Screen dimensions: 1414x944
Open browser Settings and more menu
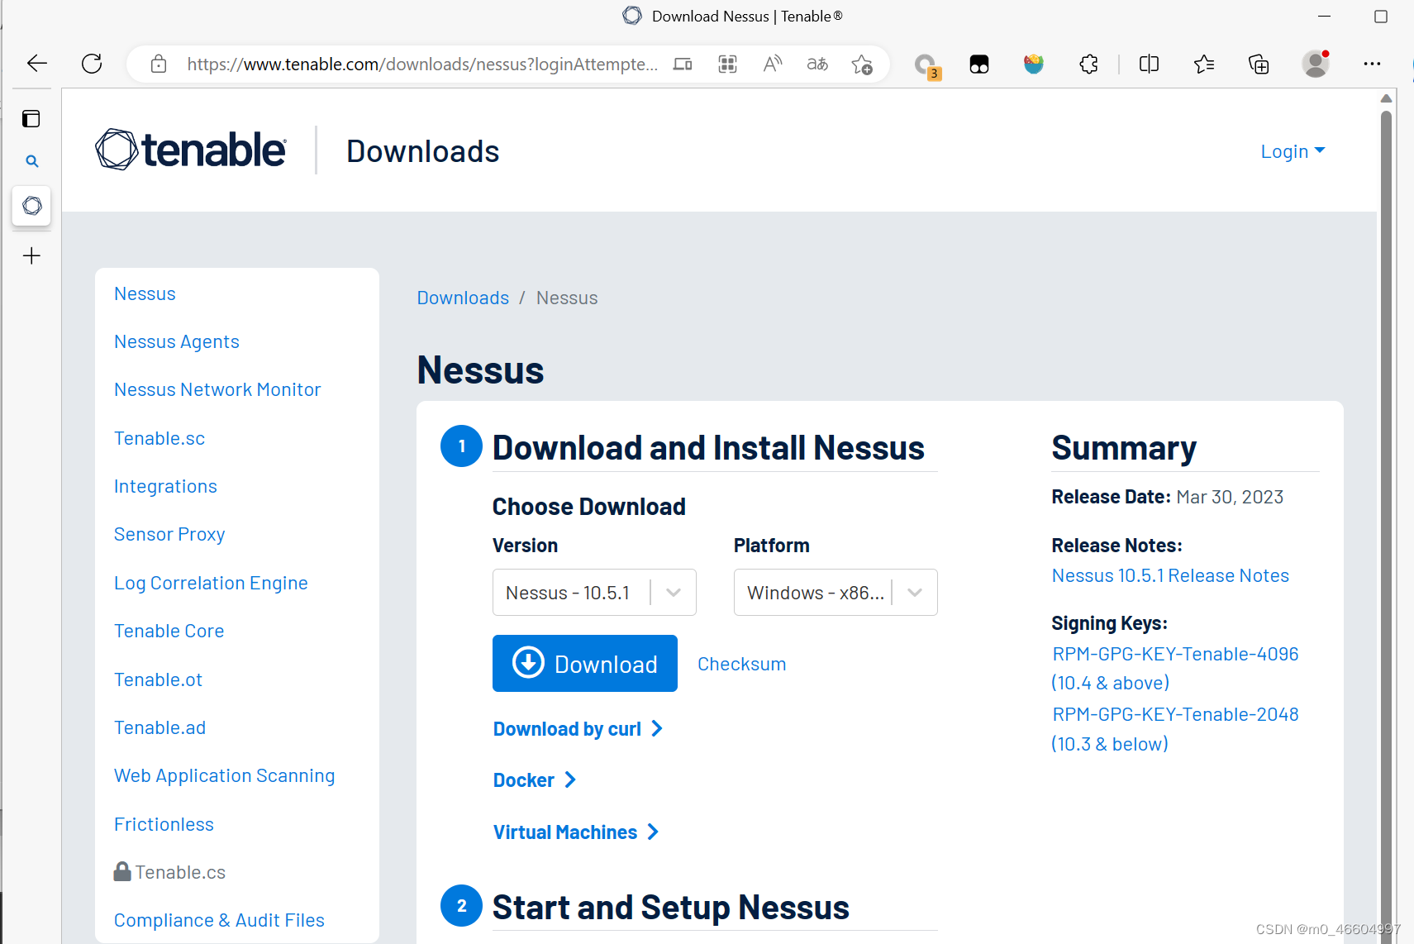point(1372,64)
